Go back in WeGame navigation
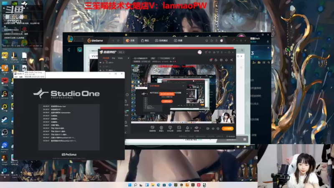Image resolution: width=334 pixels, height=188 pixels. (x=113, y=41)
